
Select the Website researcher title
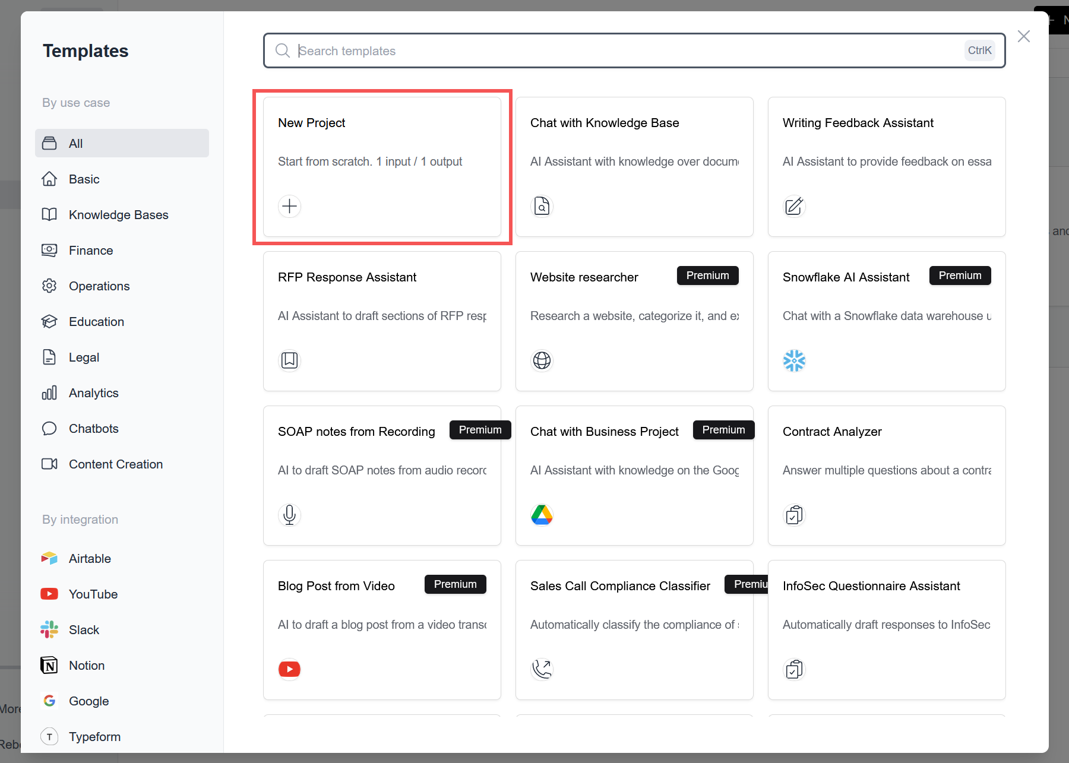(584, 277)
